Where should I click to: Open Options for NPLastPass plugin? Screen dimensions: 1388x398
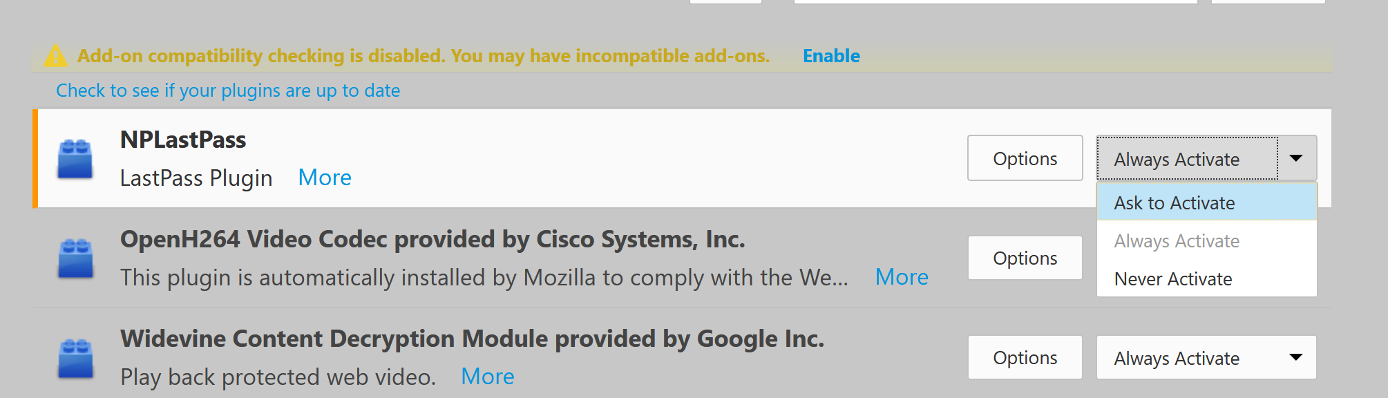tap(1025, 158)
